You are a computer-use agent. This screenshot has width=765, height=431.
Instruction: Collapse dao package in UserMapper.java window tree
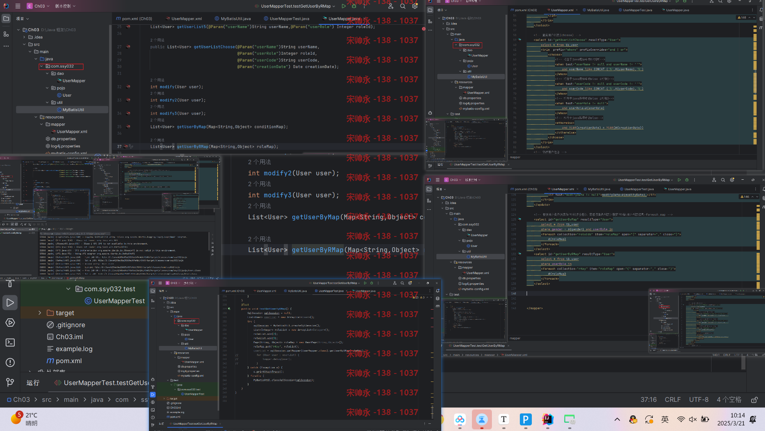click(x=47, y=73)
